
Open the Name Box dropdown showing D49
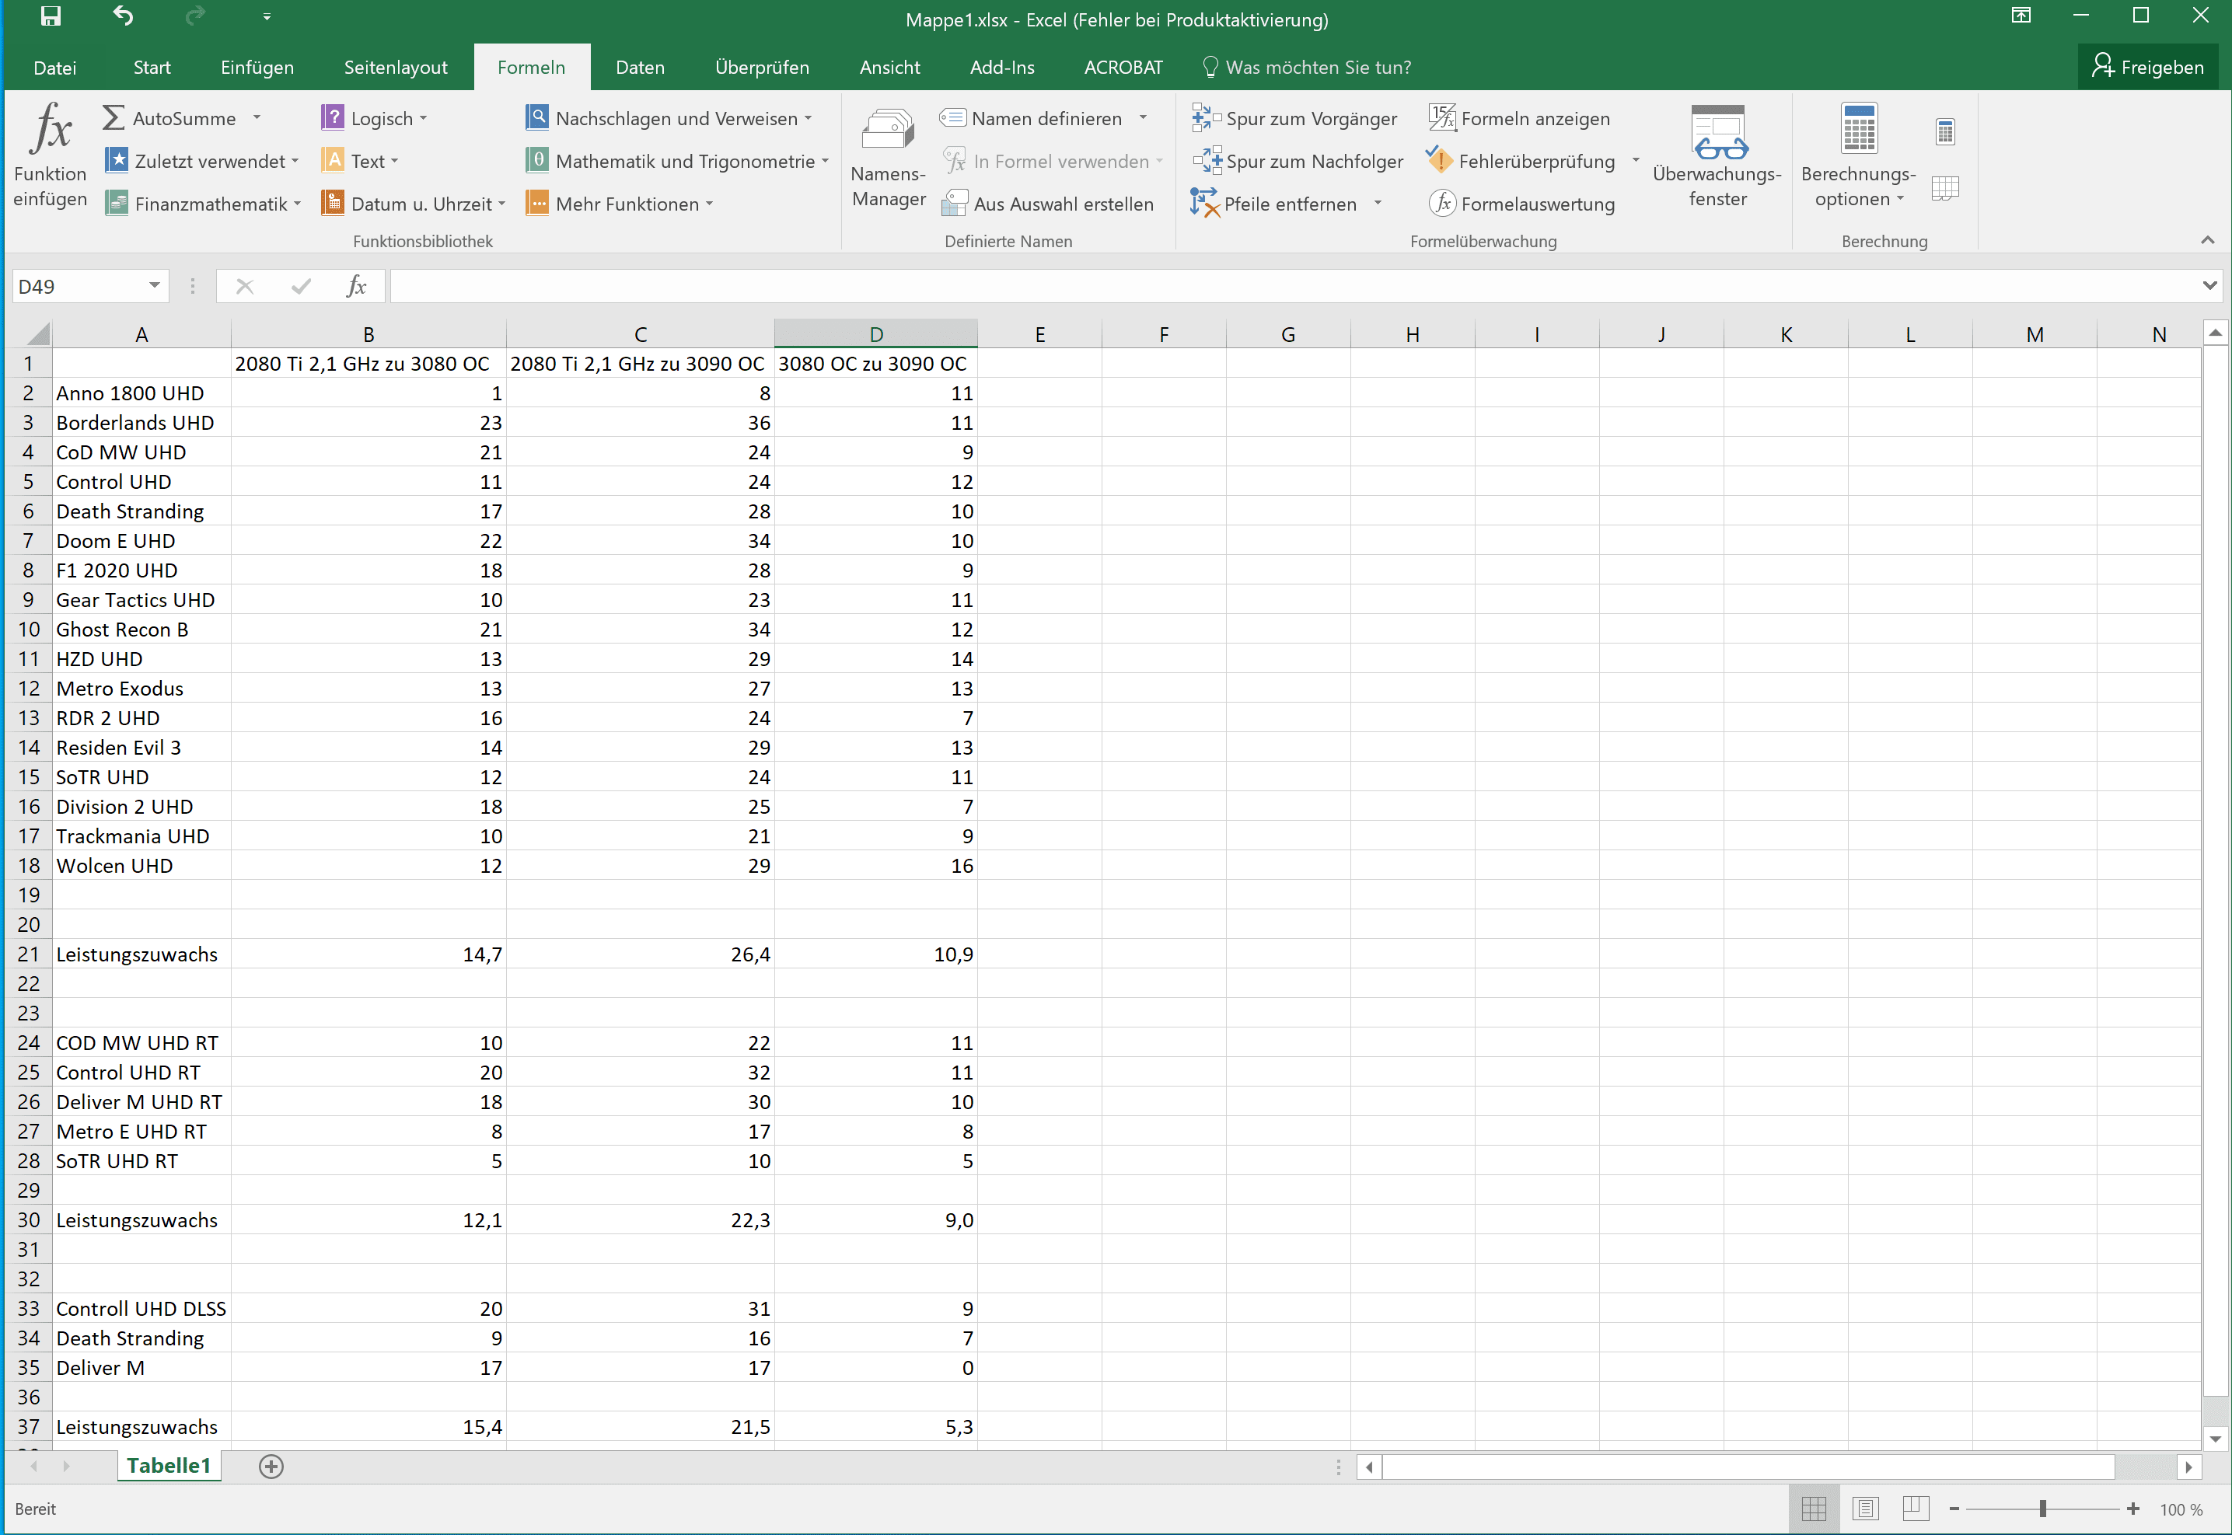pyautogui.click(x=154, y=286)
